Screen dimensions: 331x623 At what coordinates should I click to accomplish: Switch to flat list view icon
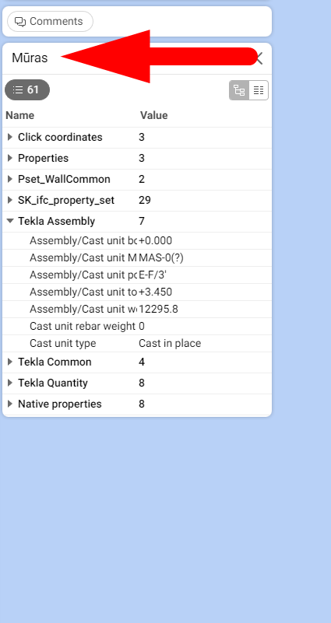pos(259,90)
